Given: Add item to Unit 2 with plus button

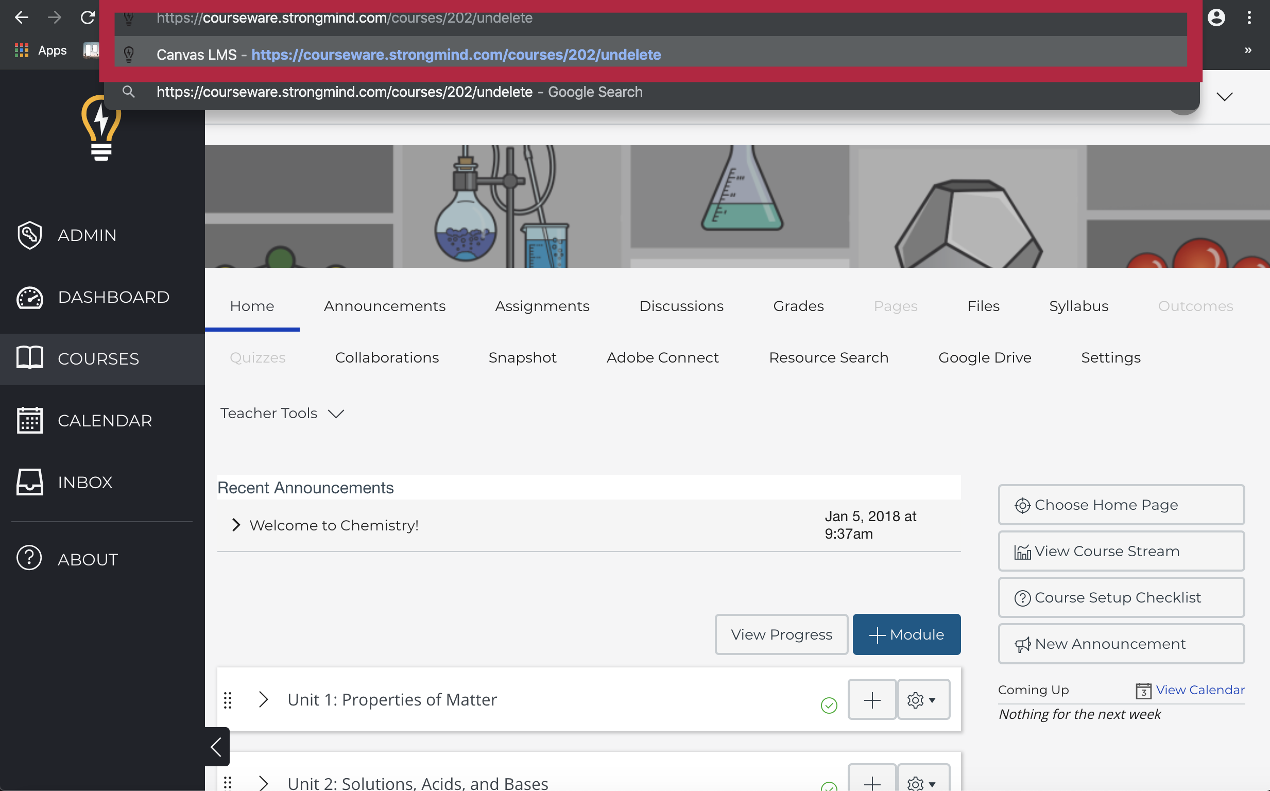Looking at the screenshot, I should click(872, 778).
